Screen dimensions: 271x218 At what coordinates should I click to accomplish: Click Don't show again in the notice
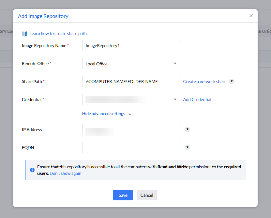tap(65, 173)
